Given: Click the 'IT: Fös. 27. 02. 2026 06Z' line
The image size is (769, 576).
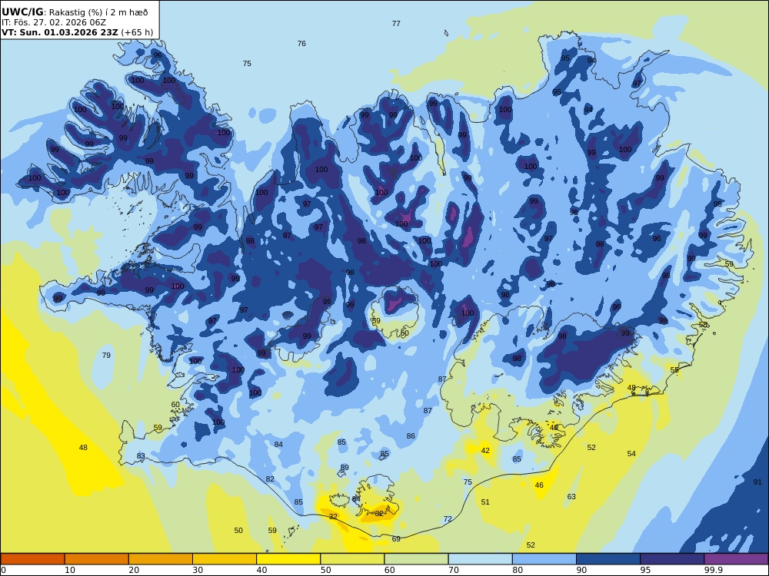Looking at the screenshot, I should click(x=54, y=22).
